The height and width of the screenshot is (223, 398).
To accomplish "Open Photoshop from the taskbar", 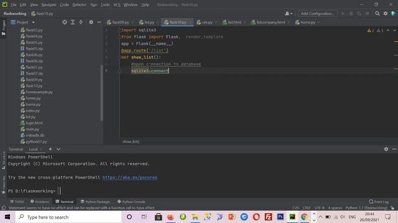I will click(280, 217).
